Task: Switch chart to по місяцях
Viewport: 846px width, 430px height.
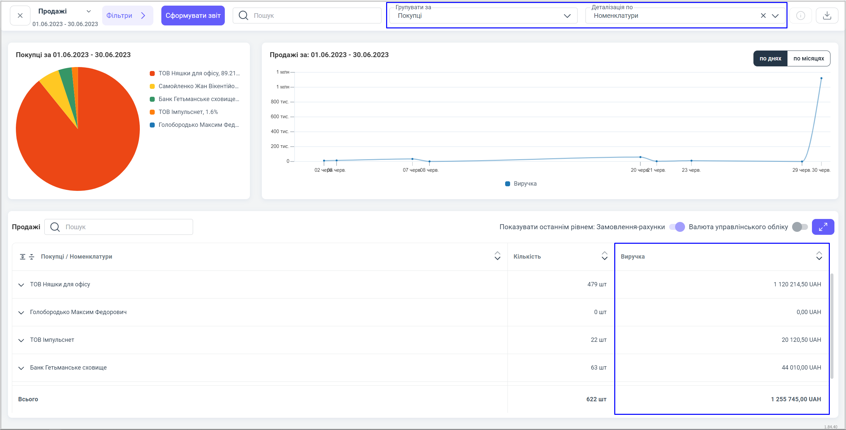Action: tap(808, 58)
